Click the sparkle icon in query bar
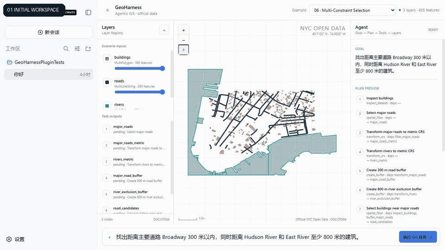Image resolution: width=445 pixels, height=250 pixels. (109, 237)
